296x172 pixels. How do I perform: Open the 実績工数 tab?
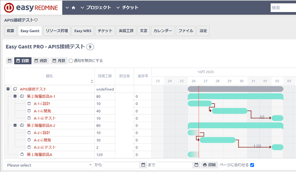(126, 31)
